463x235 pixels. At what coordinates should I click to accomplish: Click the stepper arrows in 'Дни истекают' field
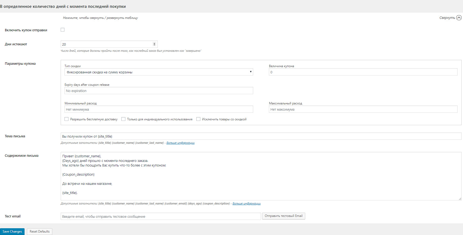(x=154, y=44)
